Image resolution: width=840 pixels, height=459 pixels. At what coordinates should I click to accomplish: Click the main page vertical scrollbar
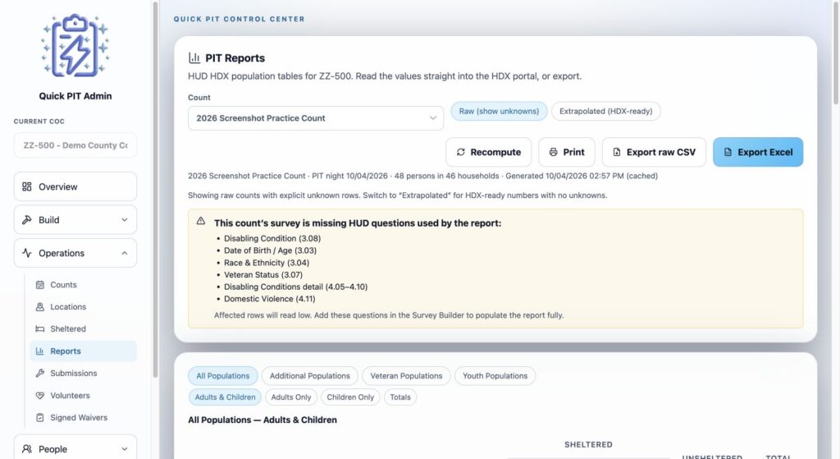click(836, 53)
